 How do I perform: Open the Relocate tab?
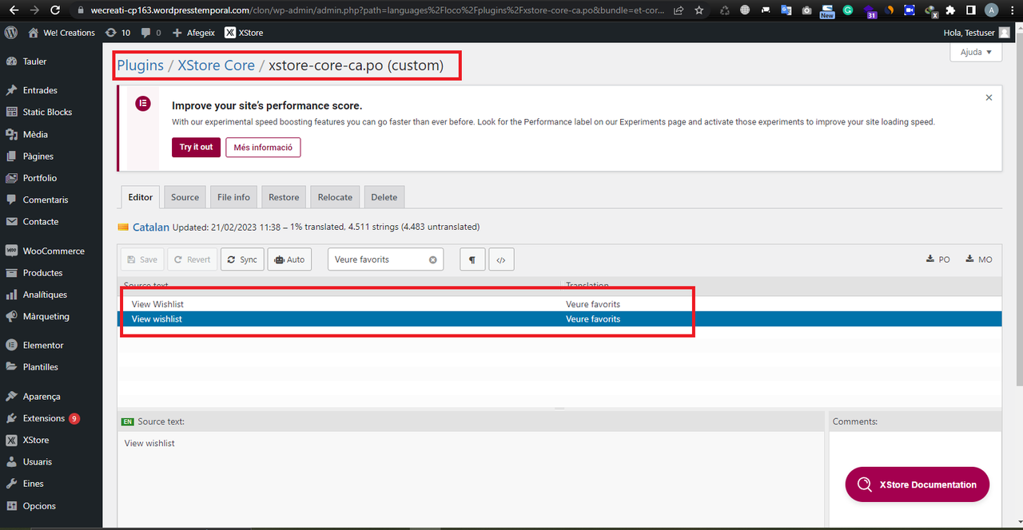[x=335, y=197]
